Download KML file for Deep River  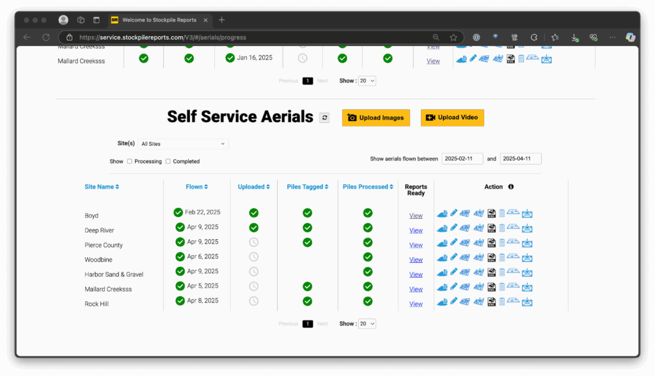click(492, 228)
